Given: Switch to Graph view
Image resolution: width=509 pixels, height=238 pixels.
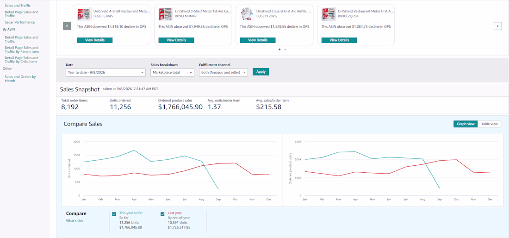Looking at the screenshot, I should click(466, 124).
